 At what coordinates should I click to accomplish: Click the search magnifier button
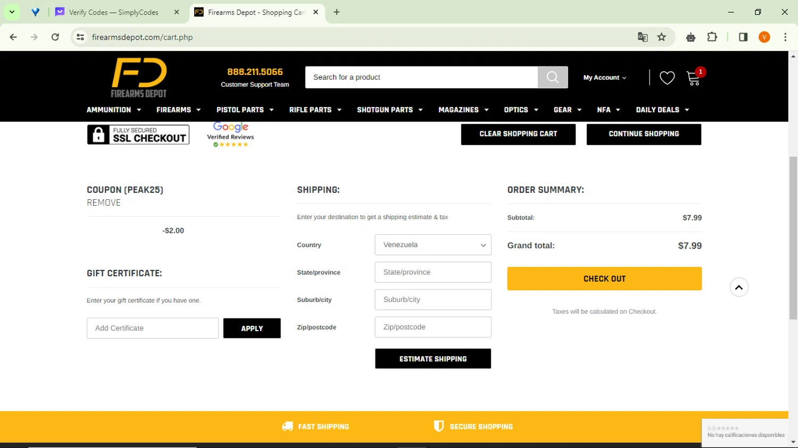point(553,77)
